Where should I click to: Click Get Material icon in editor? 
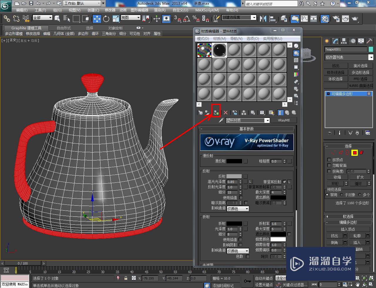200,113
